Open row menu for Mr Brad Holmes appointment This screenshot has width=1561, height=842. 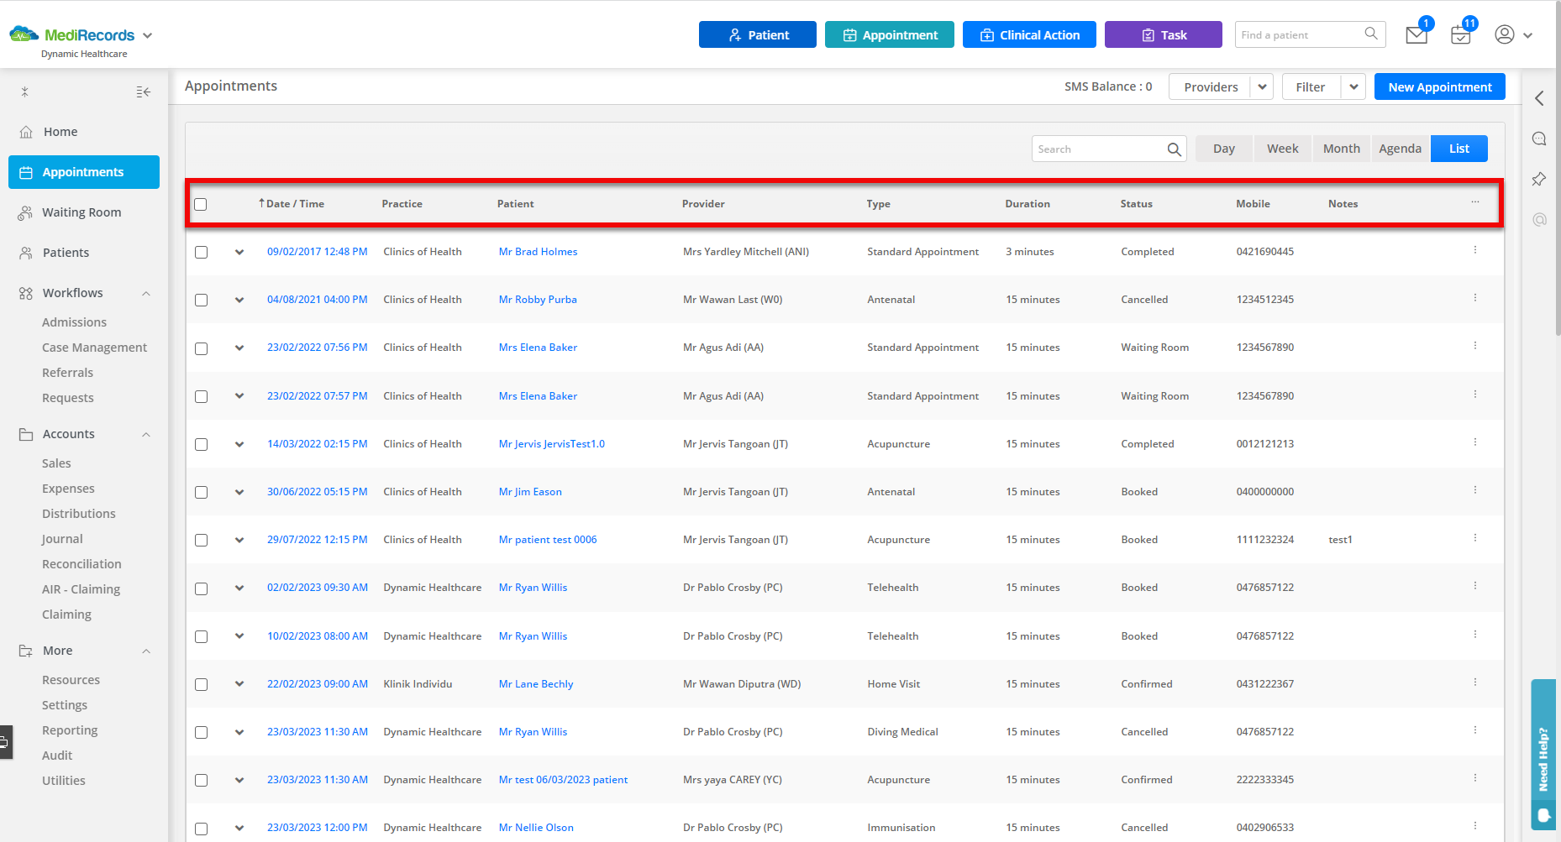tap(1475, 250)
